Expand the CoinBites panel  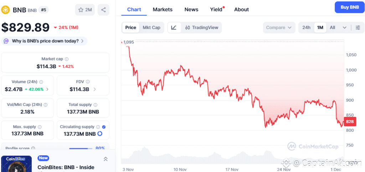pyautogui.click(x=106, y=159)
